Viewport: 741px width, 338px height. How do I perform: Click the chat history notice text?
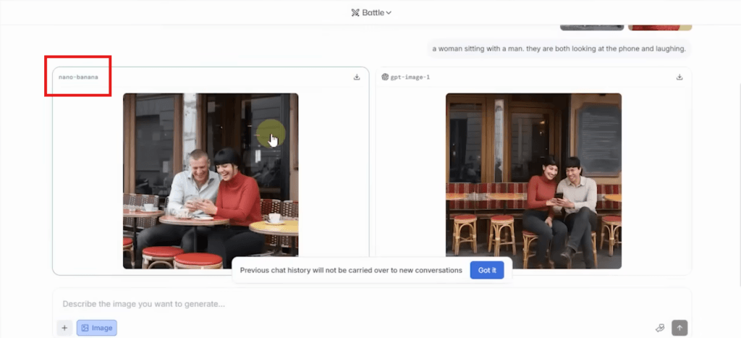click(x=351, y=270)
